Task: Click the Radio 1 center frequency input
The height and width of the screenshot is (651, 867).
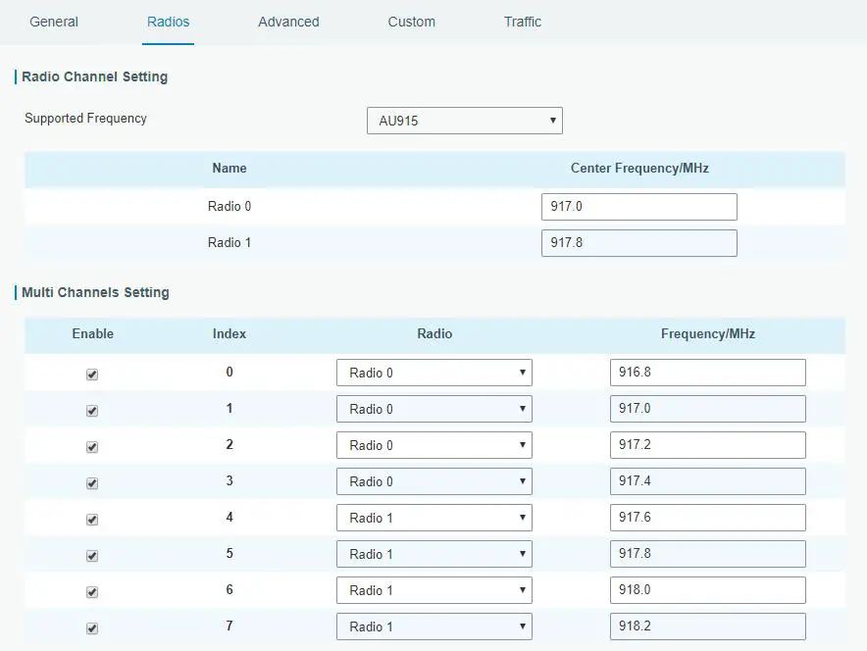Action: pyautogui.click(x=638, y=242)
